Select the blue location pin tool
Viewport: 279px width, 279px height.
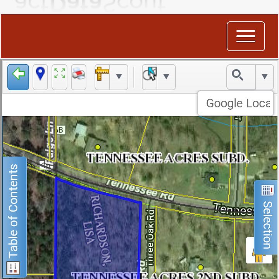pos(40,77)
